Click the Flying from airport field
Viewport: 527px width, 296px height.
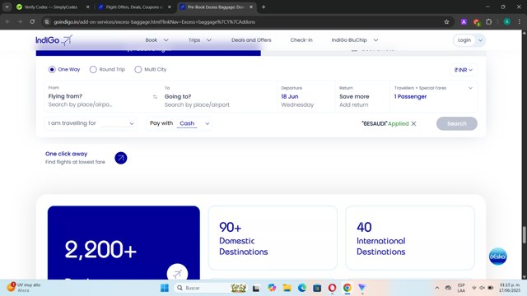(97, 96)
